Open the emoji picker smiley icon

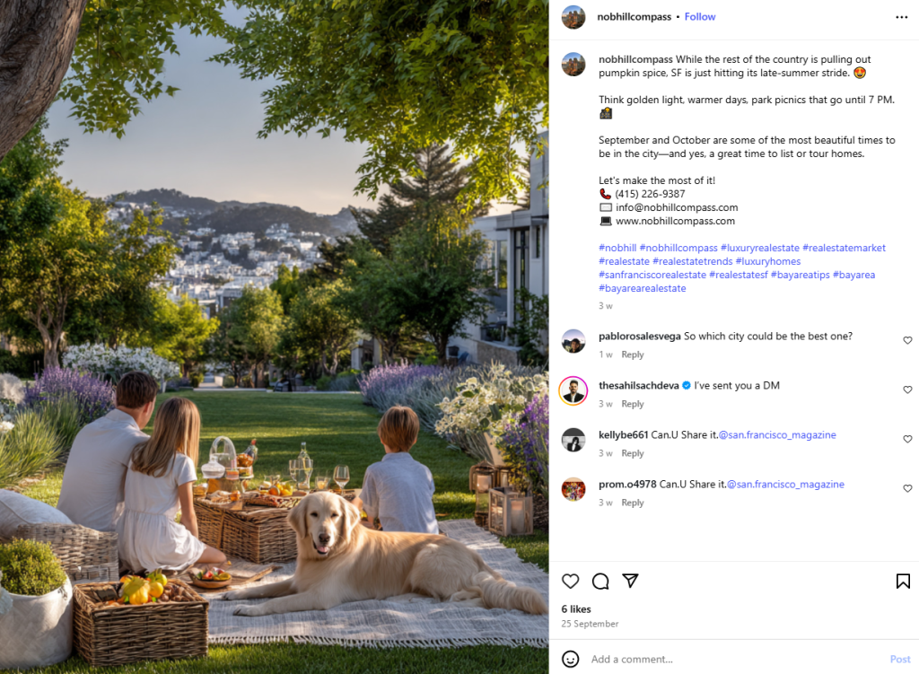(570, 659)
